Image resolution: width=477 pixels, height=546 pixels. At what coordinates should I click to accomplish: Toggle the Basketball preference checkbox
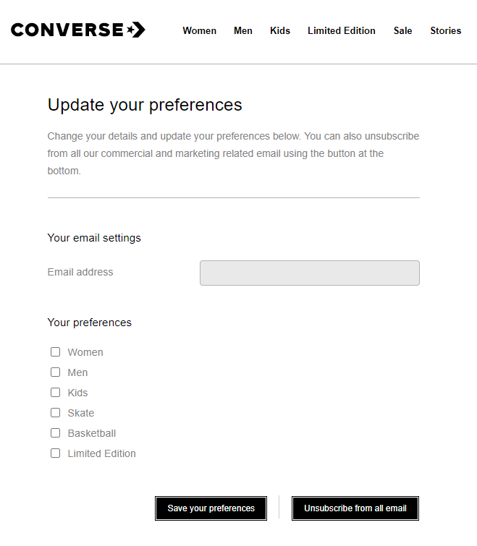[55, 433]
